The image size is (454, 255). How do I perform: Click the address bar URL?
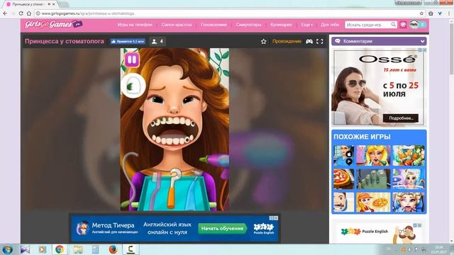pos(88,13)
